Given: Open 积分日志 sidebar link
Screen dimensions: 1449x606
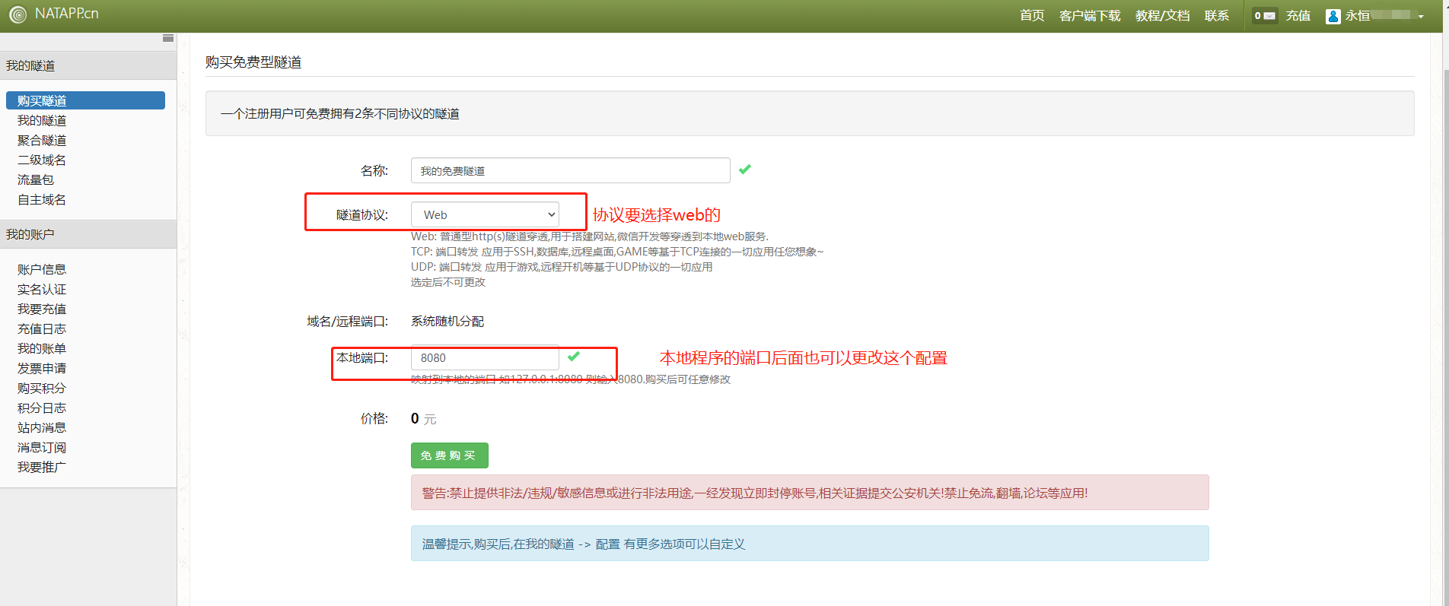Looking at the screenshot, I should (x=42, y=408).
